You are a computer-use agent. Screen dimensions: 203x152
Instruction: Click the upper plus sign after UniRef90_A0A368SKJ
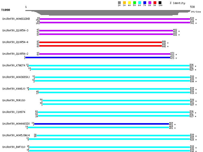[196, 78]
